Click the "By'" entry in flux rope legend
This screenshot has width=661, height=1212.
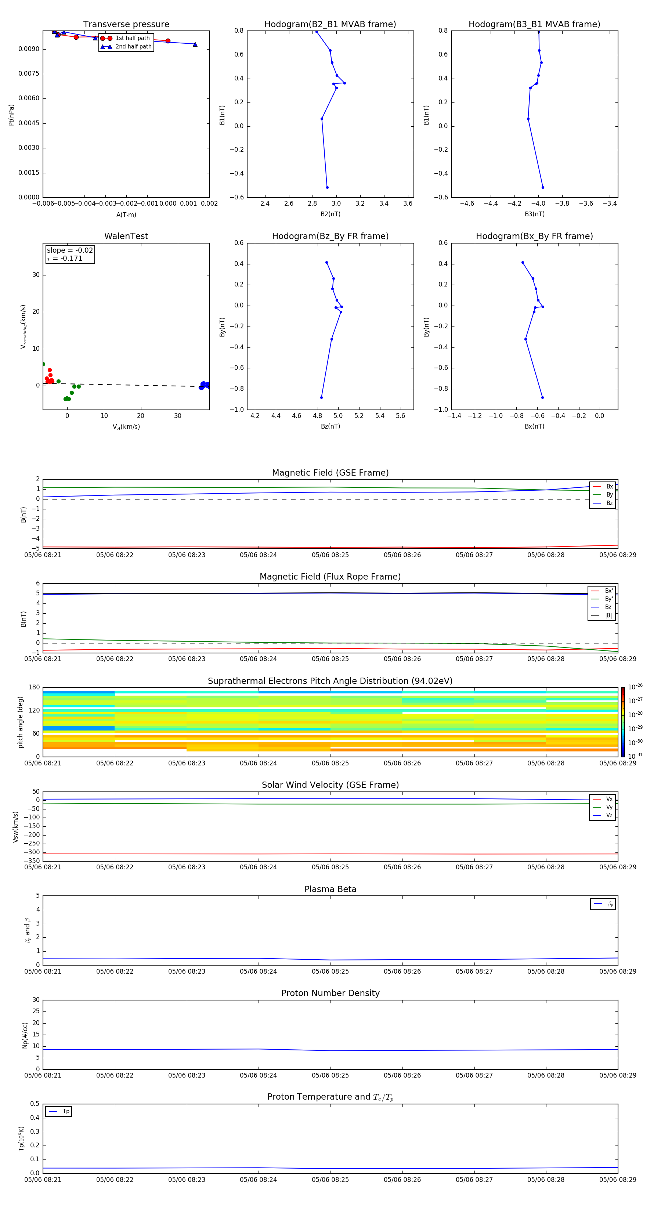(602, 599)
